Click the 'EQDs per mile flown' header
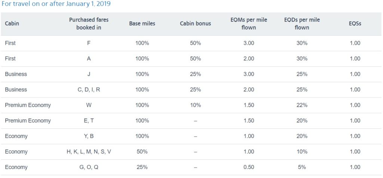Screen dimensions: 383x178 pyautogui.click(x=302, y=24)
